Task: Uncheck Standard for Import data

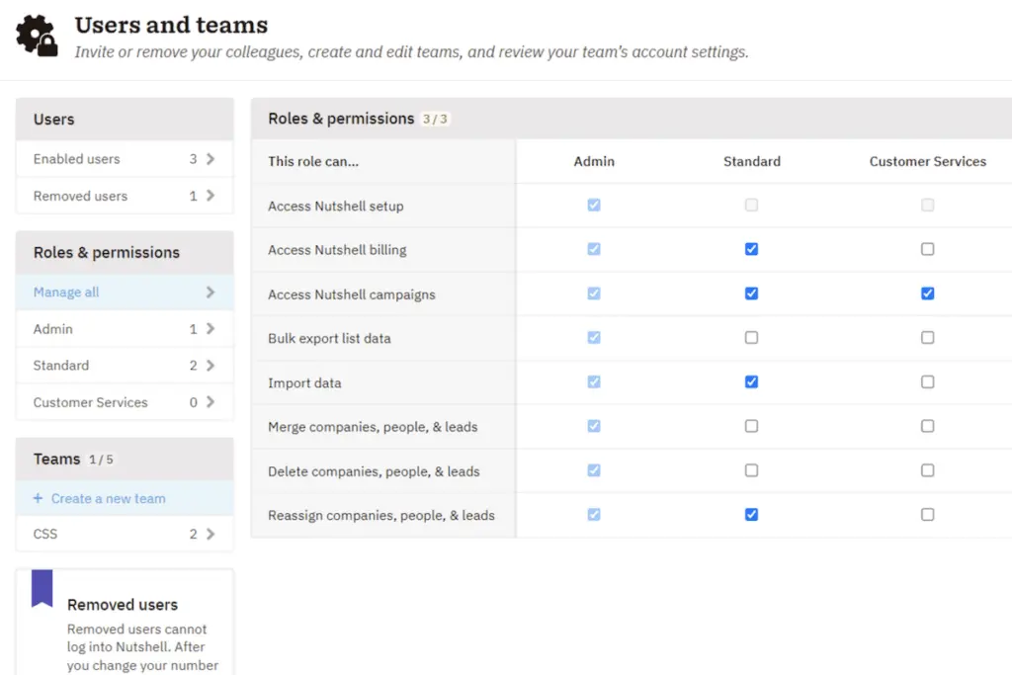Action: pyautogui.click(x=751, y=382)
